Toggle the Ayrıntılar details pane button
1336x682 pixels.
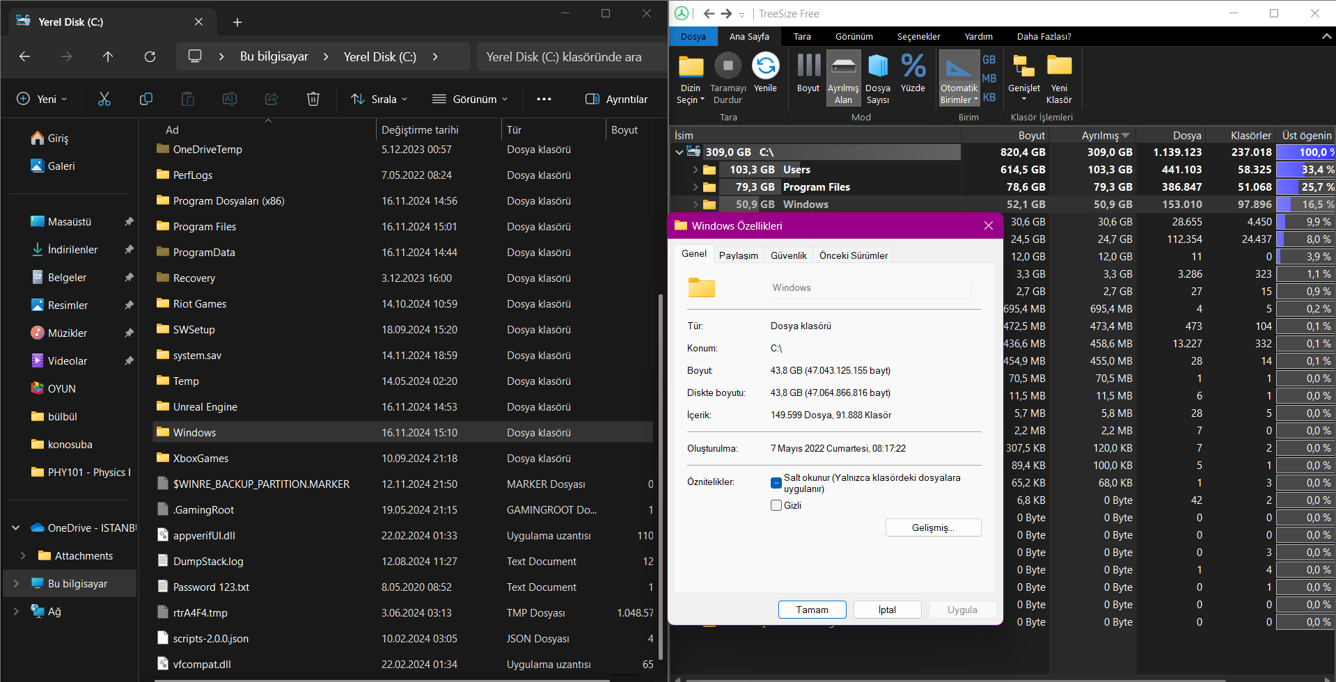pyautogui.click(x=617, y=99)
